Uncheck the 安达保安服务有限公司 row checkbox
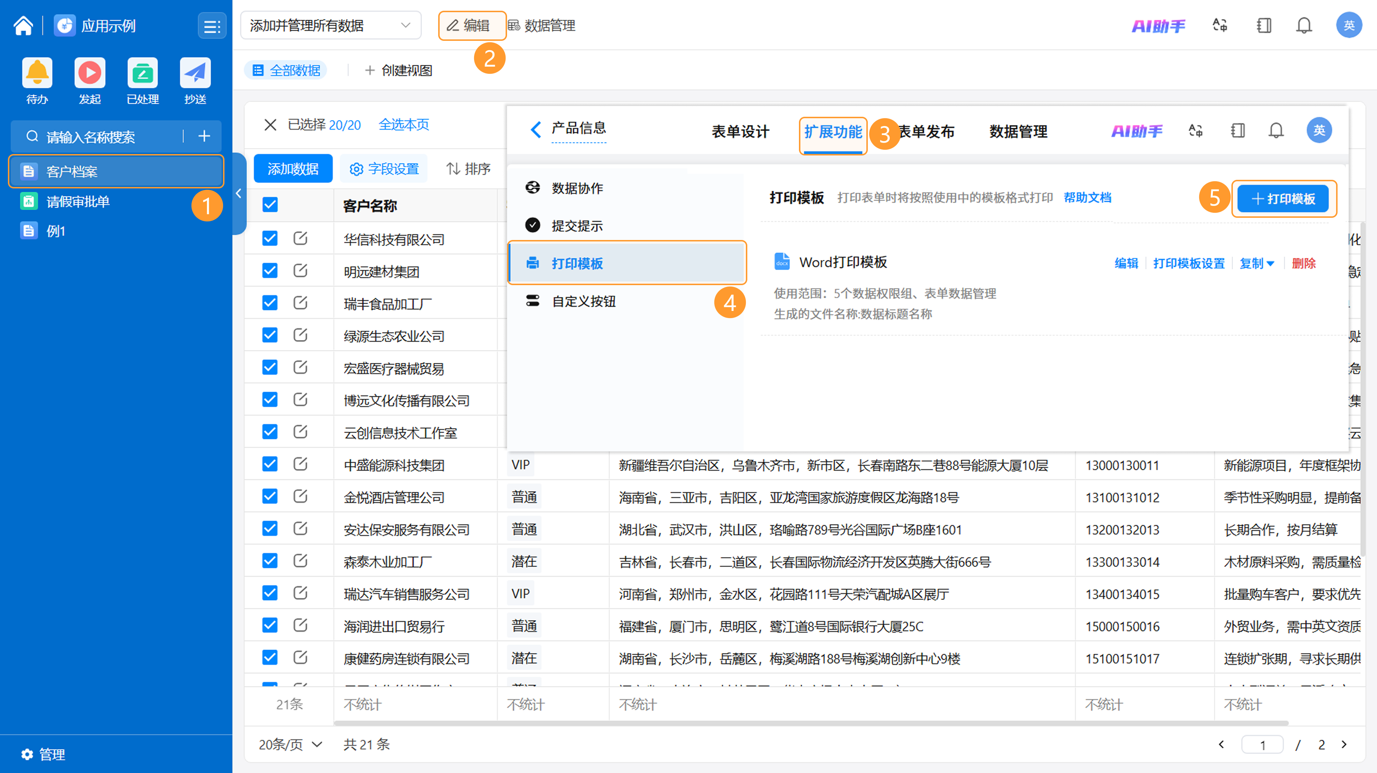The image size is (1377, 773). click(270, 528)
